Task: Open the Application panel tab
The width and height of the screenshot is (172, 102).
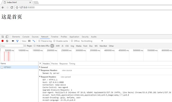Action: [74, 37]
